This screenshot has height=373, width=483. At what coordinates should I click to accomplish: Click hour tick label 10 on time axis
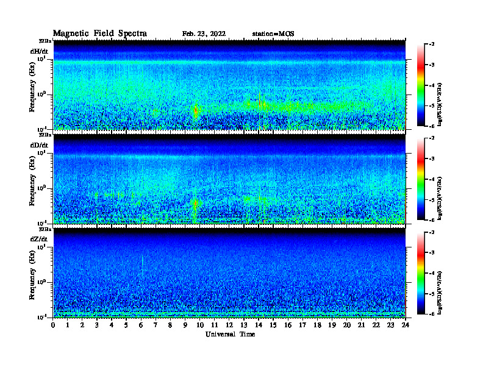click(x=200, y=325)
